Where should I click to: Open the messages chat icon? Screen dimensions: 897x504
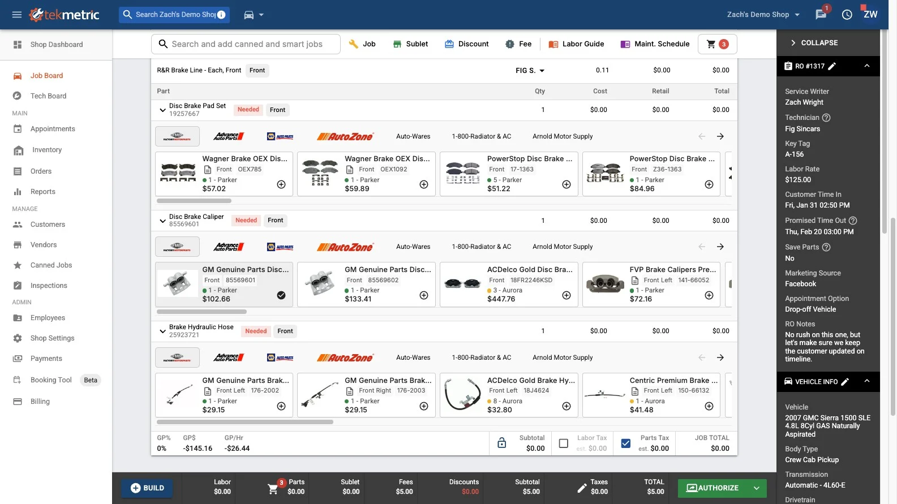point(821,15)
